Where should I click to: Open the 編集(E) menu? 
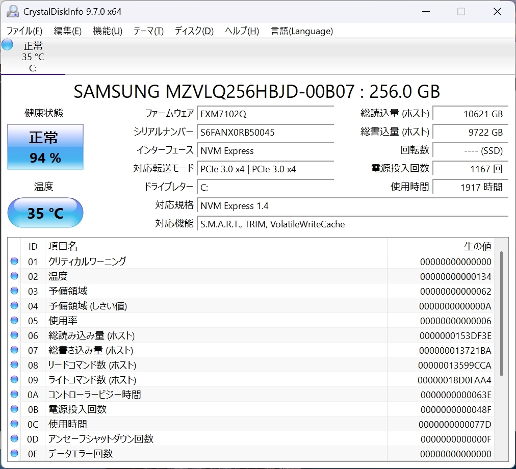[67, 31]
